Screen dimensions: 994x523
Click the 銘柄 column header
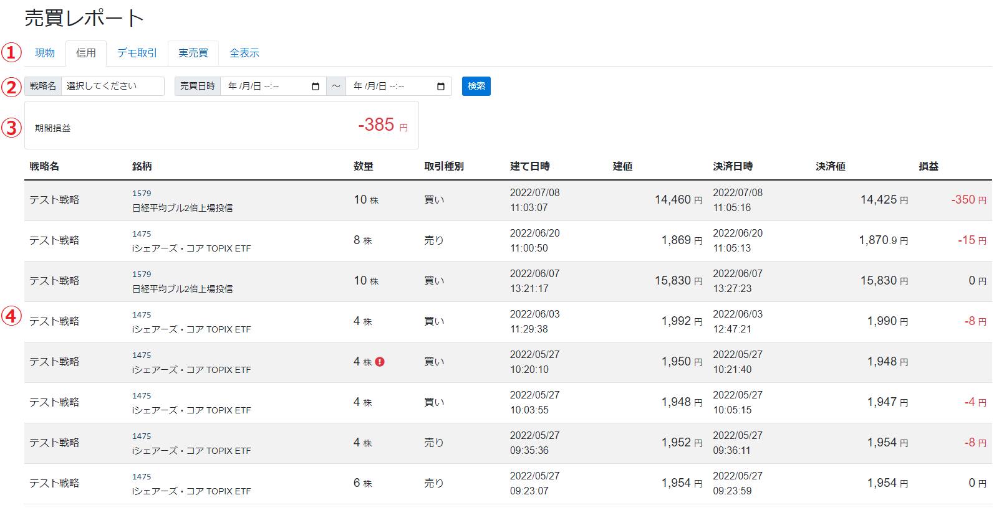click(x=142, y=166)
